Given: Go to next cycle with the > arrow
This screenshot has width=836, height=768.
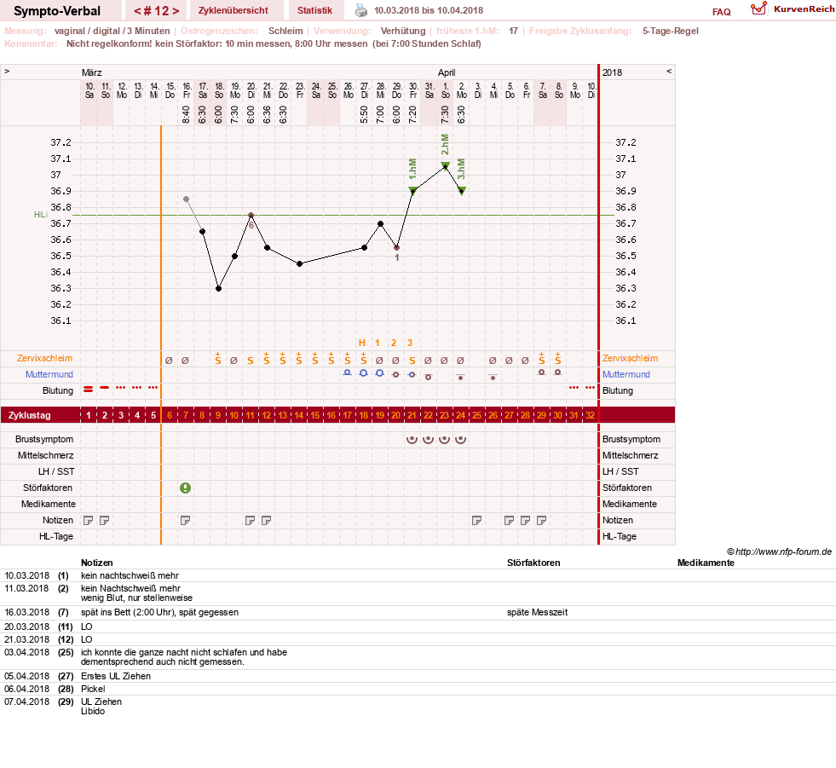Looking at the screenshot, I should coord(176,11).
